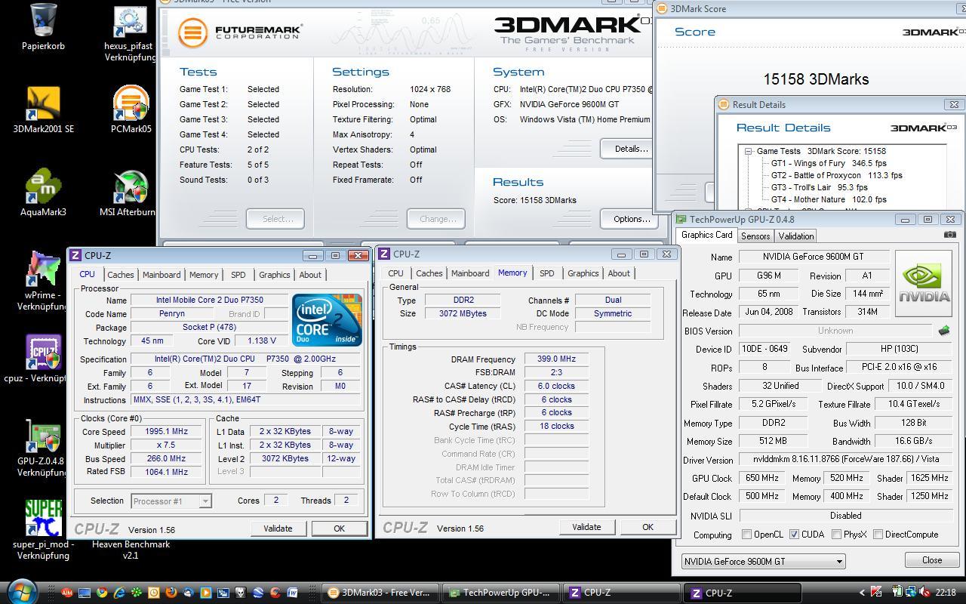Click the NVIDIA logo in GPU-Z

(923, 283)
